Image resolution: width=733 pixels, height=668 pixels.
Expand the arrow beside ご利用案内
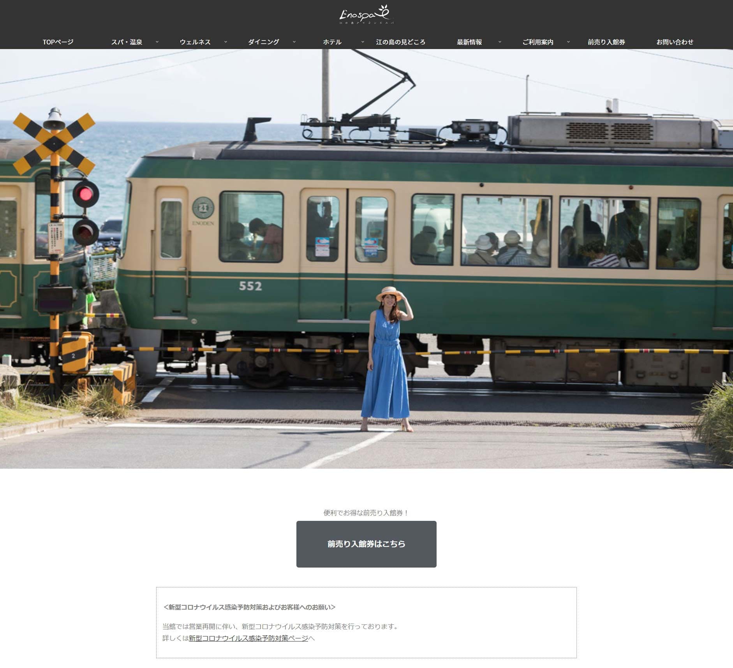569,42
